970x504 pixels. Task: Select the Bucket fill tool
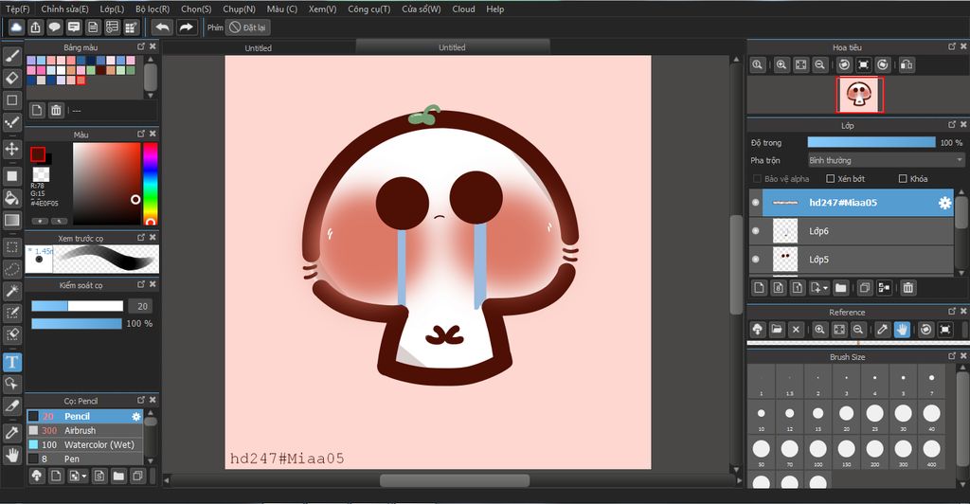(x=11, y=198)
